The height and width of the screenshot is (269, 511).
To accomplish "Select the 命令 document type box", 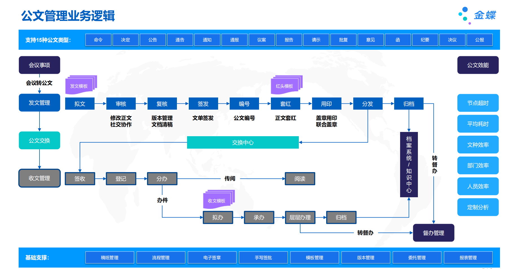I will (x=98, y=40).
